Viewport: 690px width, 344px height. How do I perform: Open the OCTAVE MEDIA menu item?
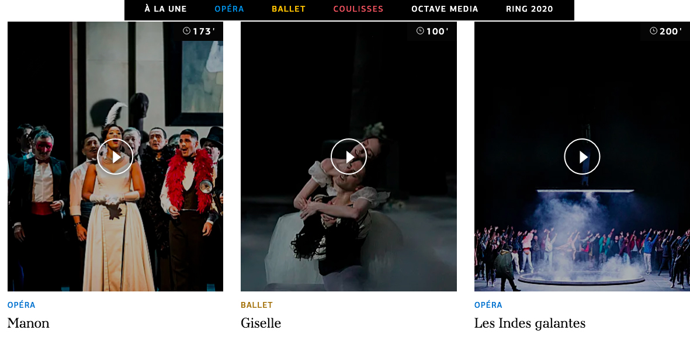[x=445, y=9]
